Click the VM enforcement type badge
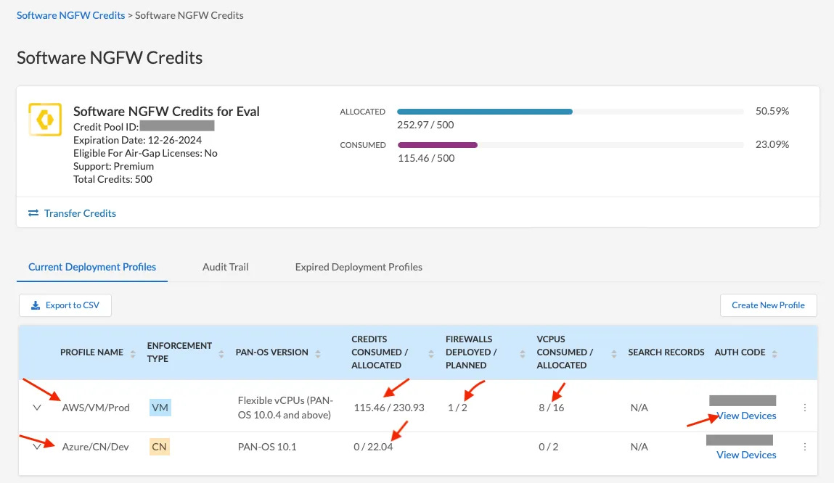The image size is (834, 483). (x=160, y=408)
